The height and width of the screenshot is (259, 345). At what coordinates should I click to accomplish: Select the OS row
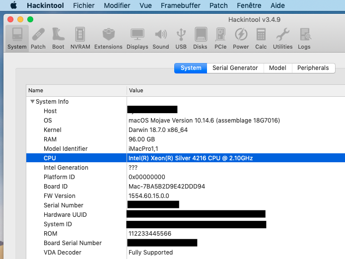(186, 120)
